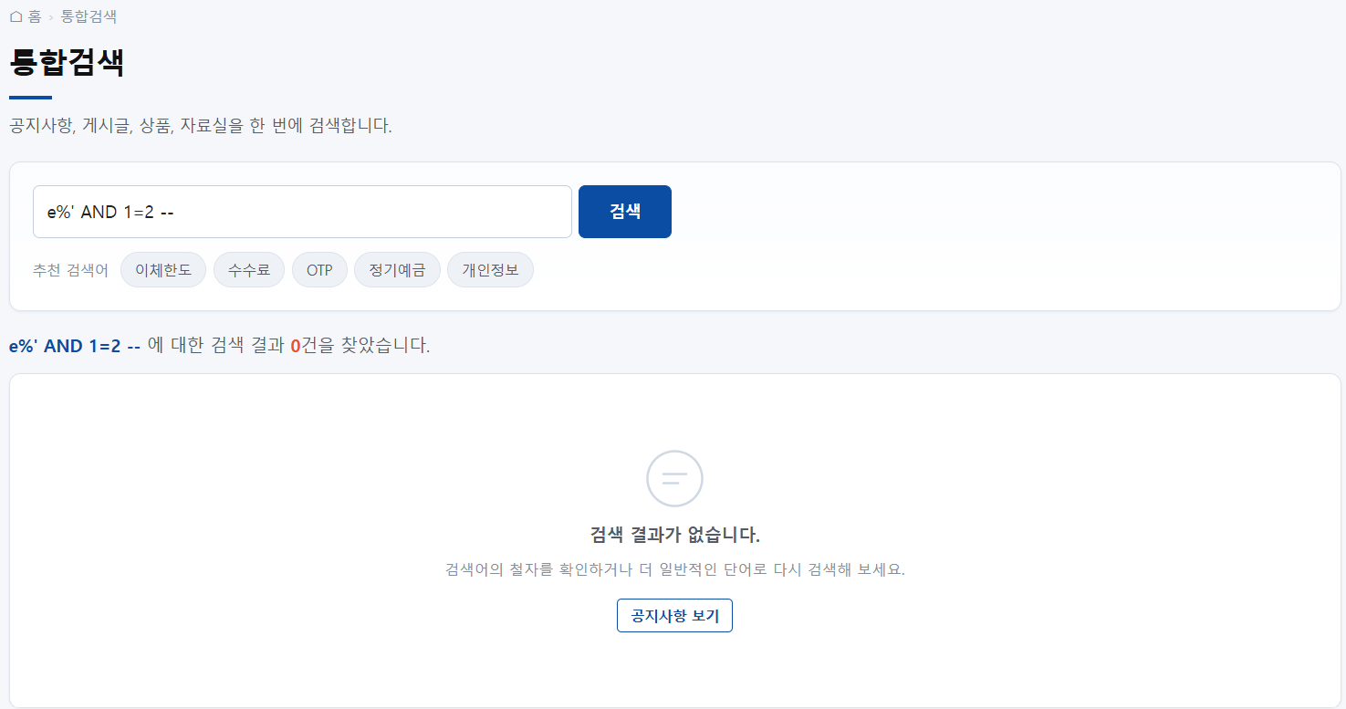
Task: Click the home icon in the breadcrumb
Action: click(16, 16)
